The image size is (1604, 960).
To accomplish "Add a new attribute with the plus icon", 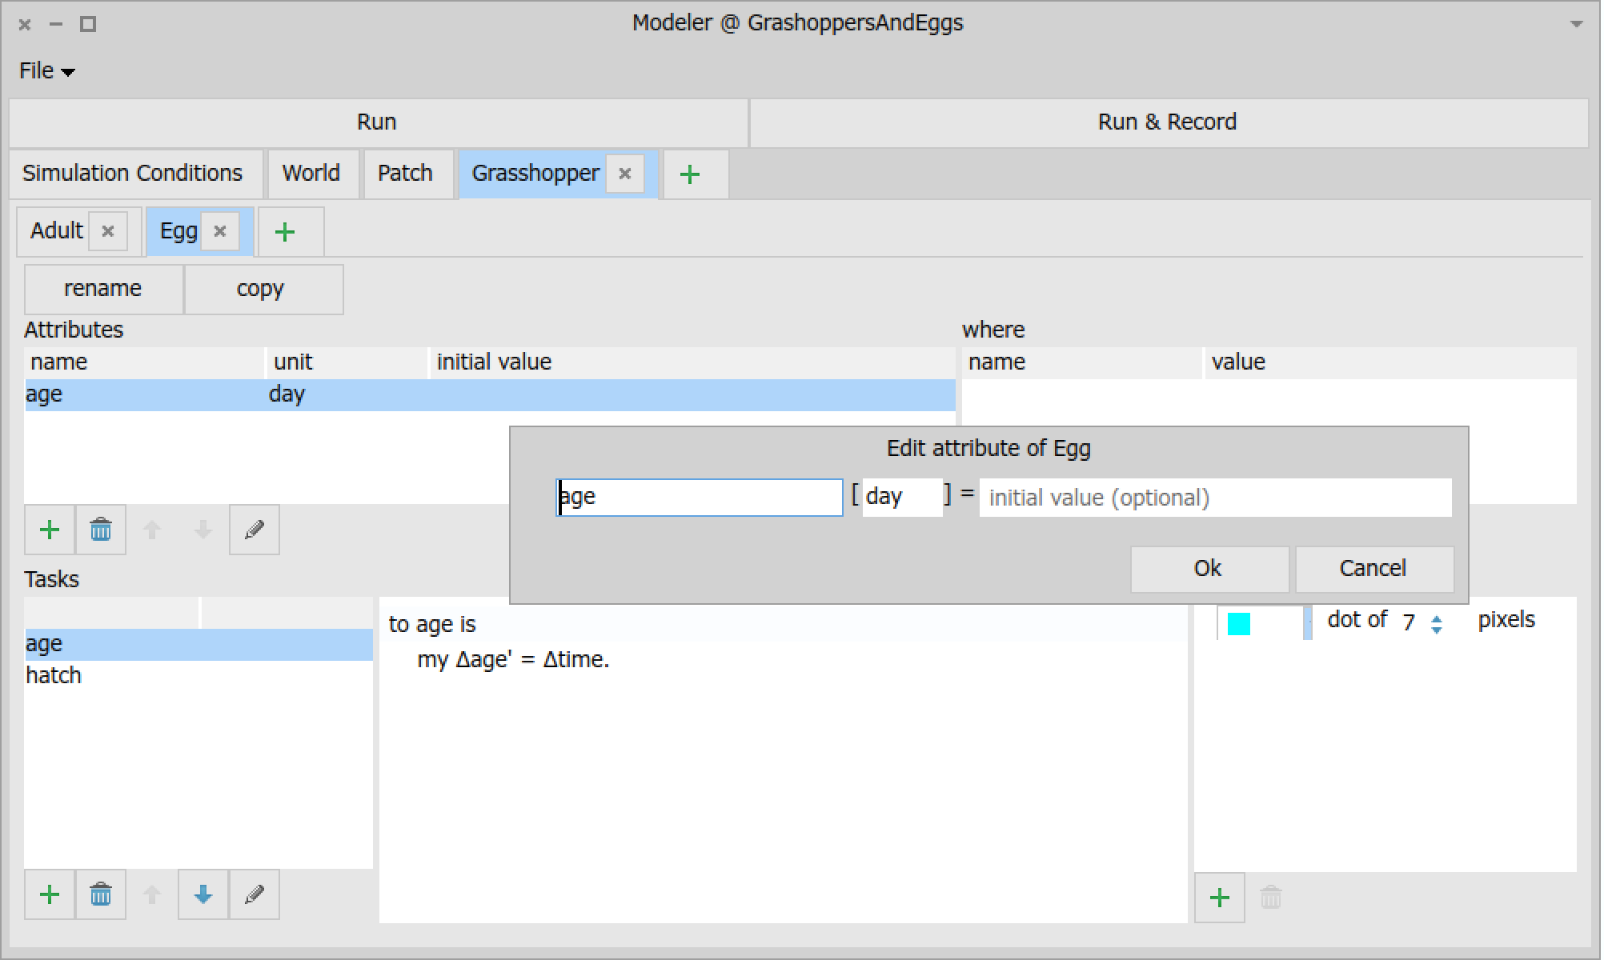I will point(50,530).
